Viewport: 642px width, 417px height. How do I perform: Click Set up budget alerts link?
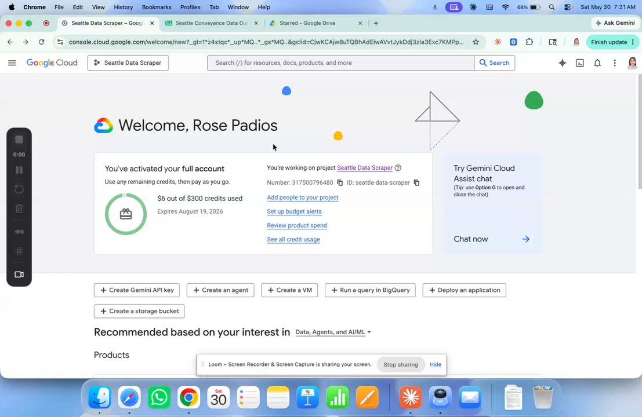pyautogui.click(x=294, y=211)
